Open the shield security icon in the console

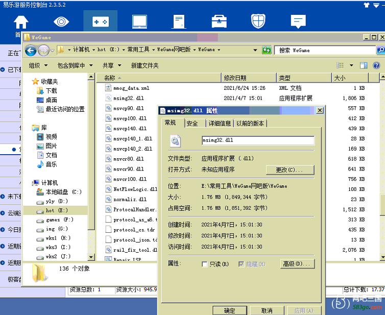click(258, 21)
